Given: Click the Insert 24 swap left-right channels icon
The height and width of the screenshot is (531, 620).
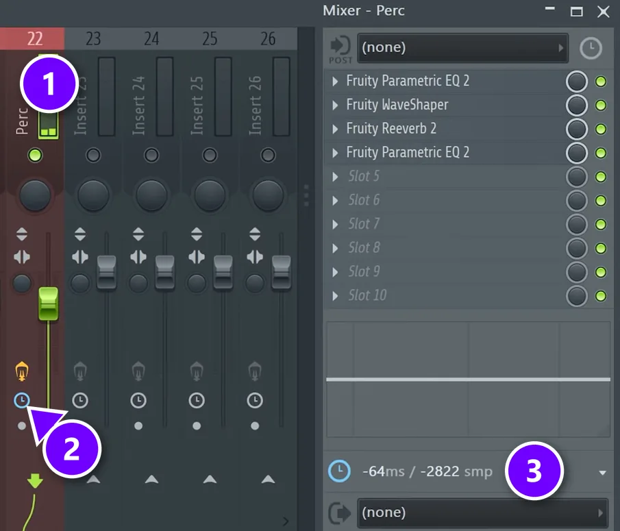Looking at the screenshot, I should (x=138, y=257).
